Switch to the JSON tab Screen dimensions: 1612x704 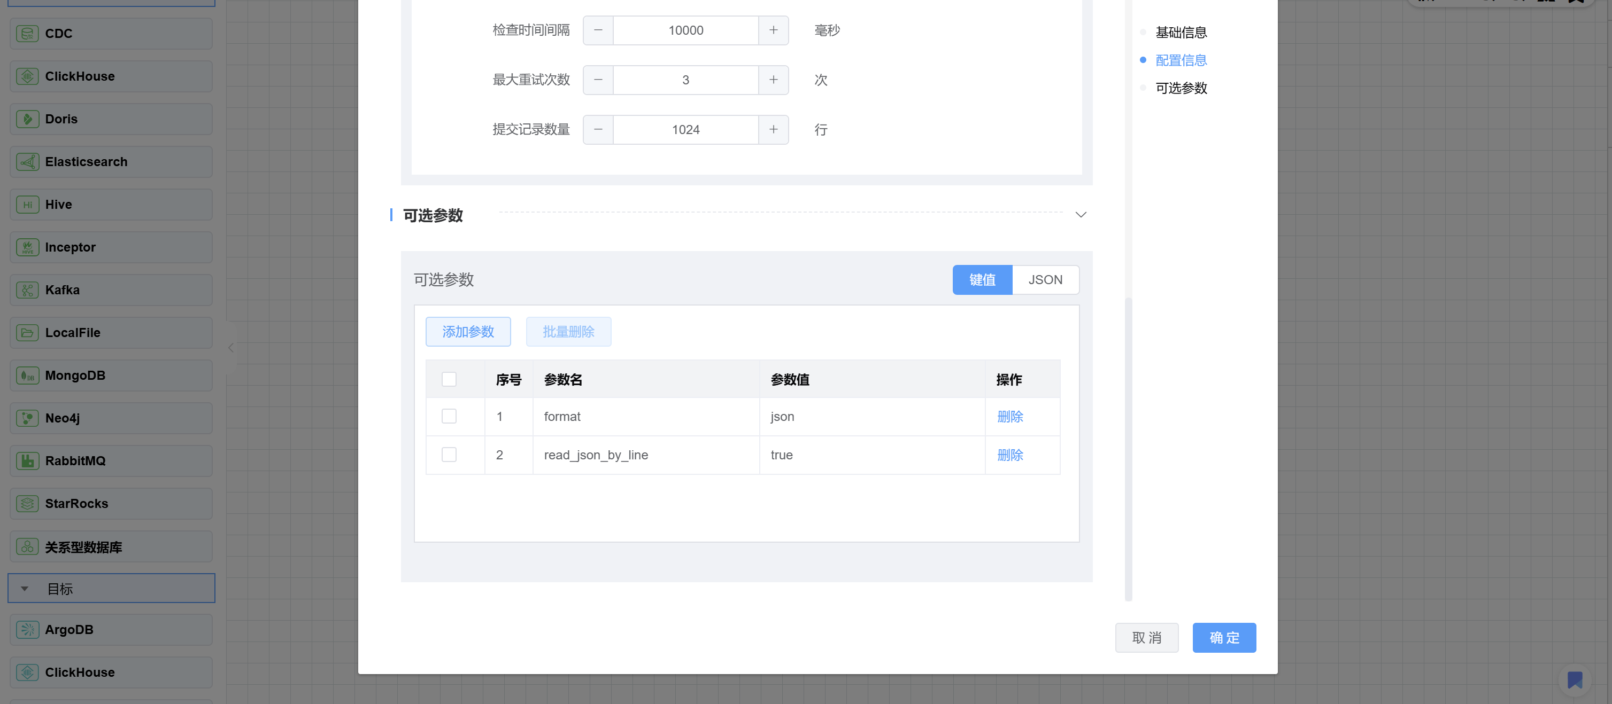(1045, 280)
